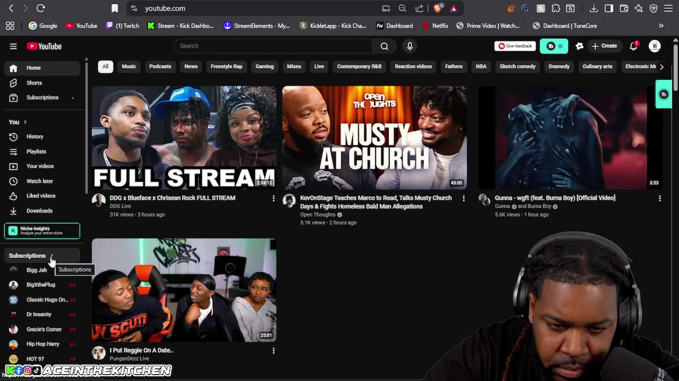Go to Home in sidebar
Screen dimensions: 679x381
coord(42,68)
